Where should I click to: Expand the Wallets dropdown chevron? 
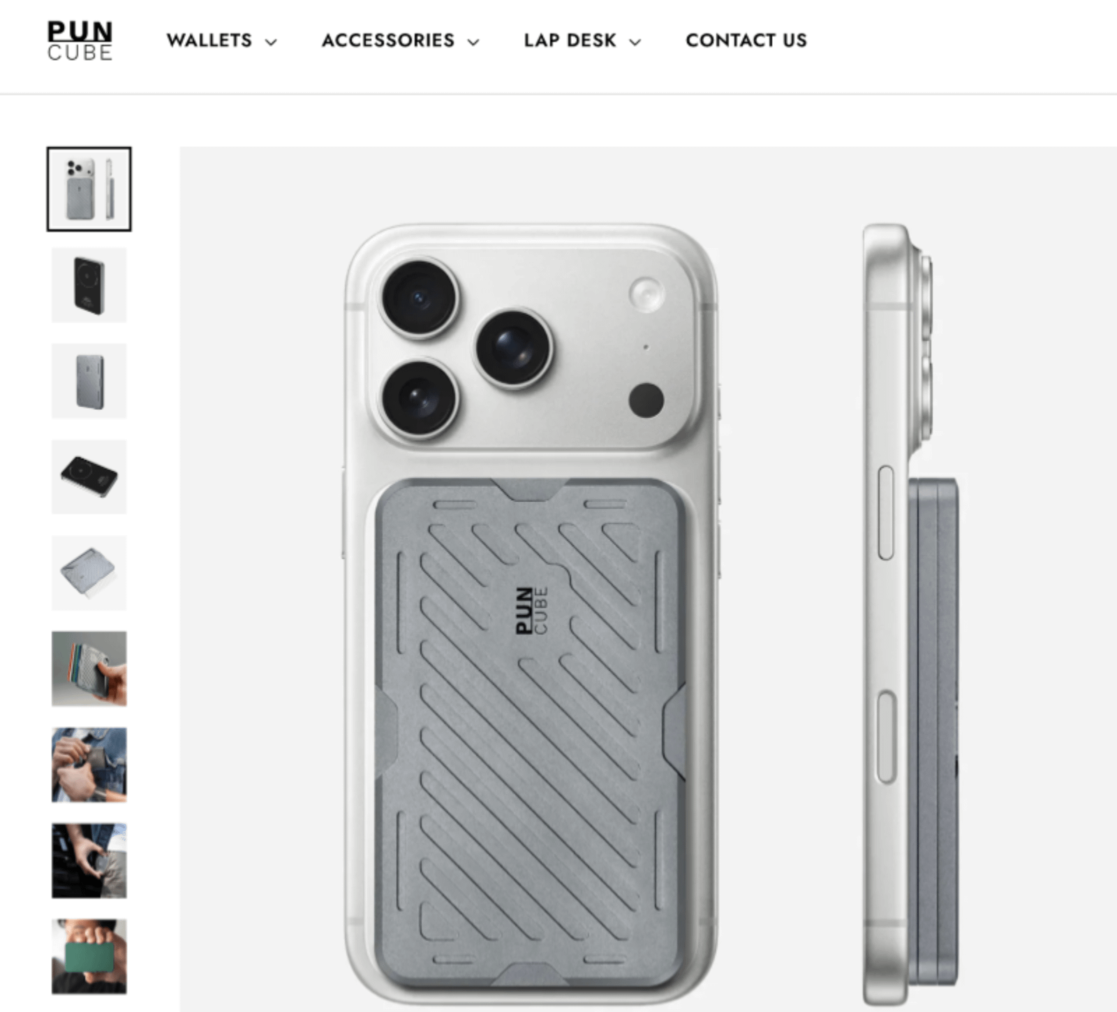[x=271, y=42]
